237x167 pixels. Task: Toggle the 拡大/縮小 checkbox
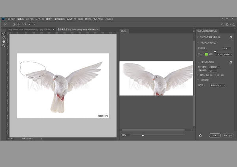click(x=199, y=75)
